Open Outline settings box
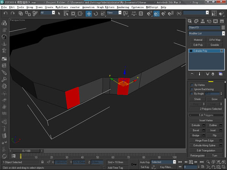 point(221,125)
